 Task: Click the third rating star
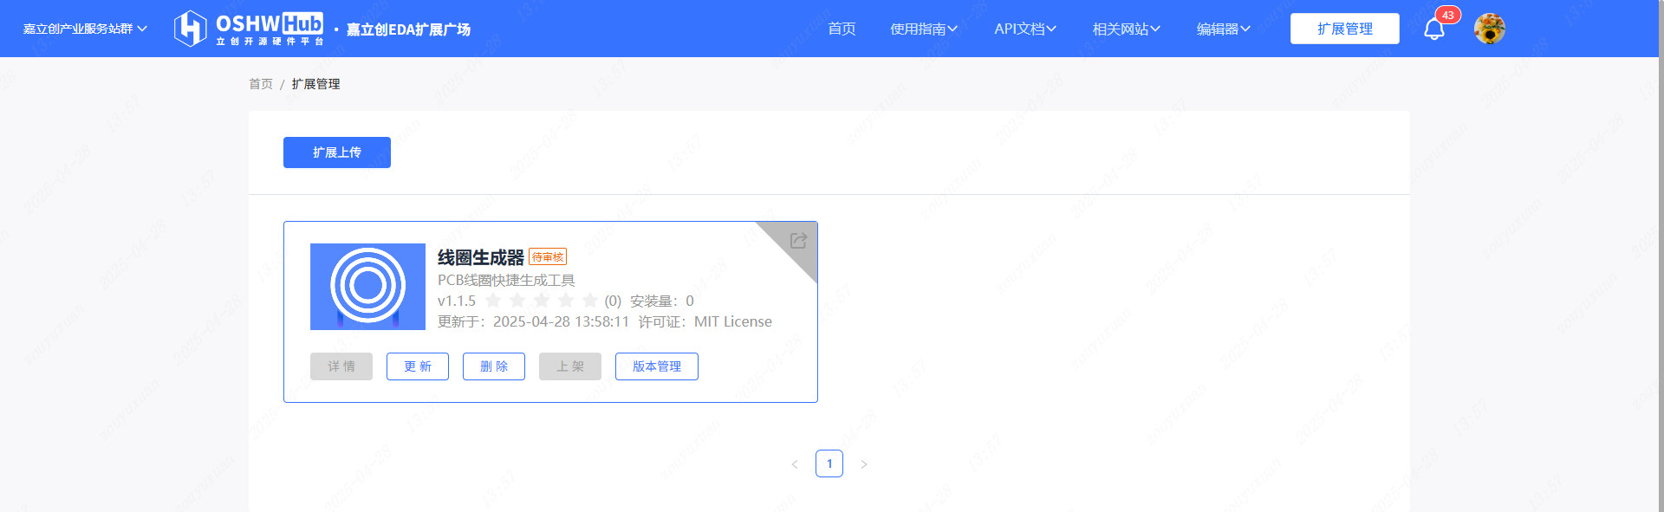[542, 301]
